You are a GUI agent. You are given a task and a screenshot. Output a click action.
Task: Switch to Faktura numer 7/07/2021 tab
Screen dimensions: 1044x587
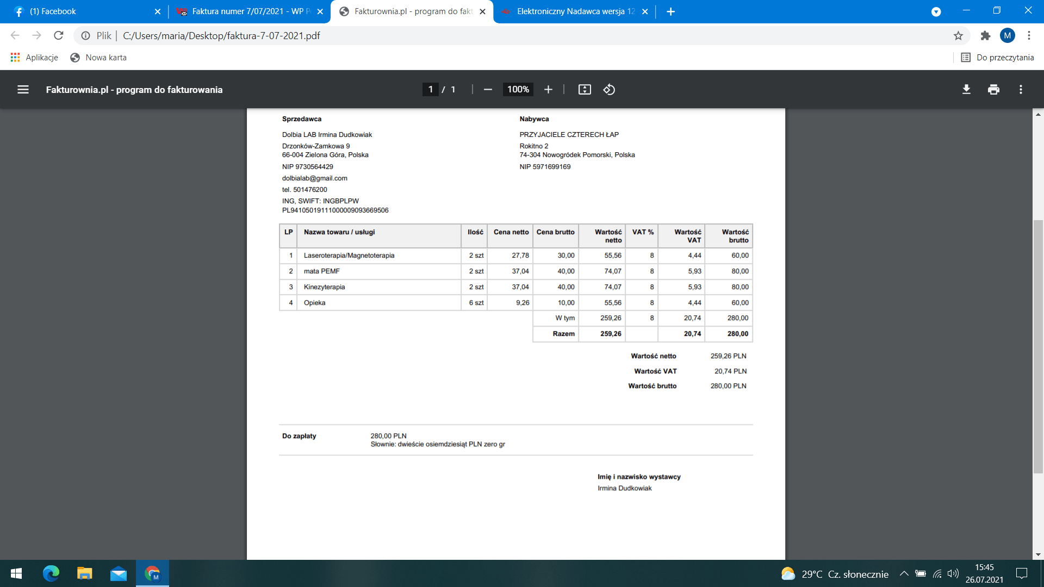(249, 11)
